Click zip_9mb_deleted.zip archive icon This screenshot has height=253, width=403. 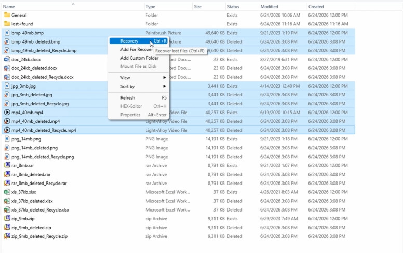pos(7,228)
